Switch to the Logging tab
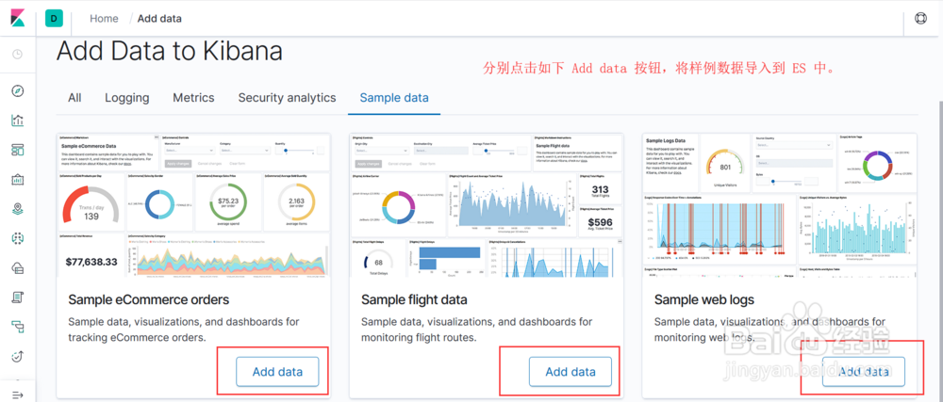Viewport: 943px width, 402px height. [126, 98]
